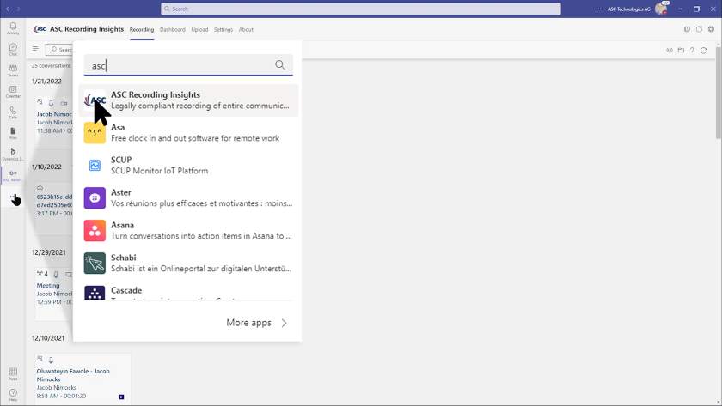Viewport: 722px width, 406px height.
Task: Open the Chat icon in sidebar
Action: click(13, 50)
